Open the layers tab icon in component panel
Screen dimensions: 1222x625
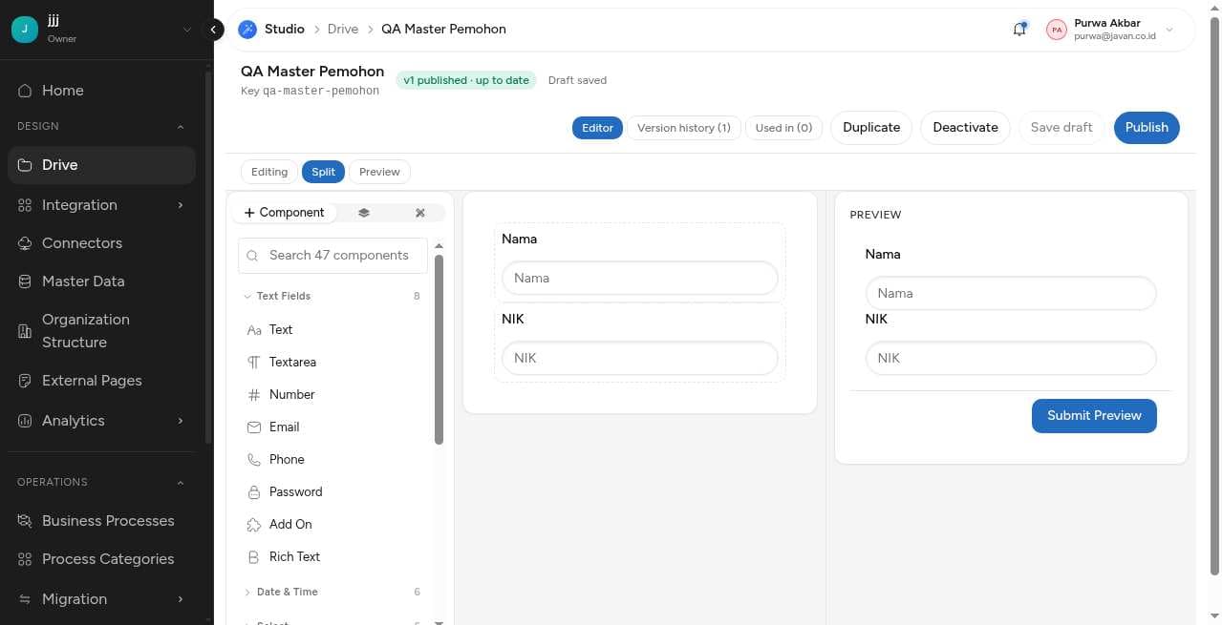364,213
